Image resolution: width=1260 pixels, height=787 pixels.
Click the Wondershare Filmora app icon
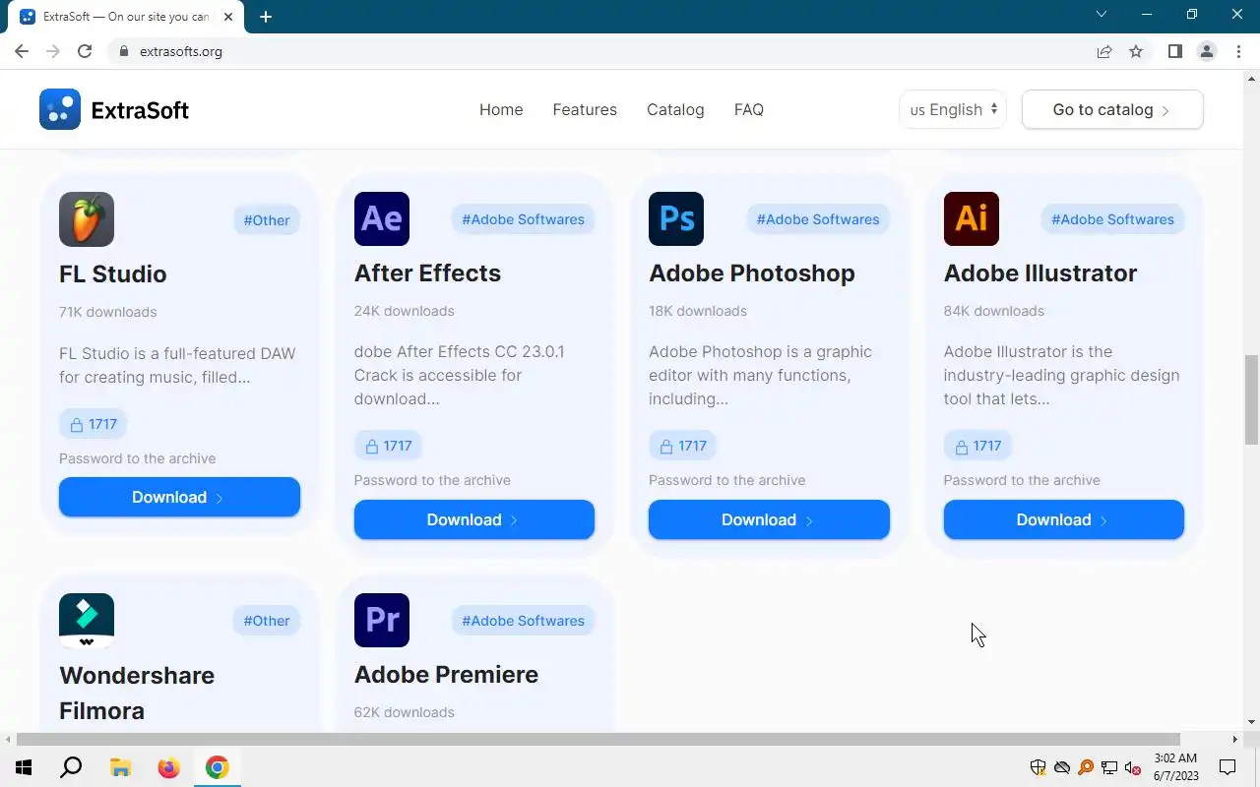coord(87,621)
